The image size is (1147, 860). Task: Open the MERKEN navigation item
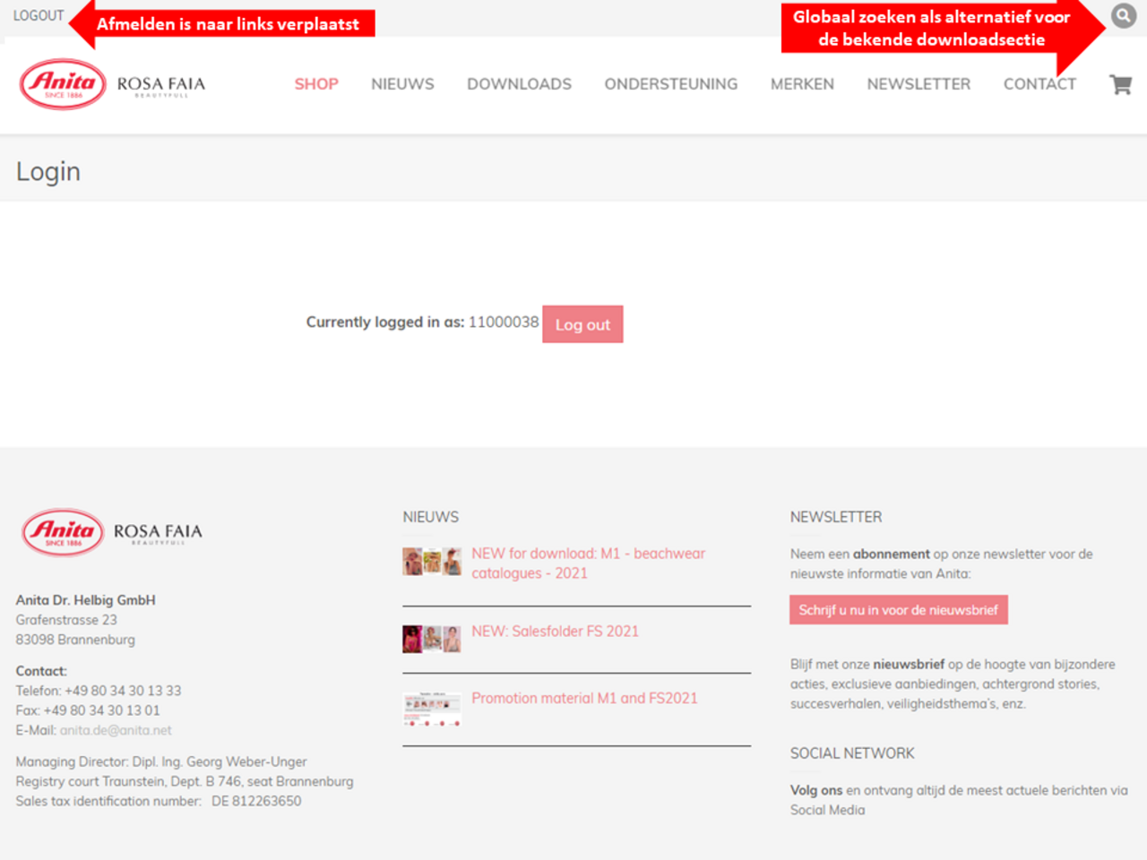(802, 84)
